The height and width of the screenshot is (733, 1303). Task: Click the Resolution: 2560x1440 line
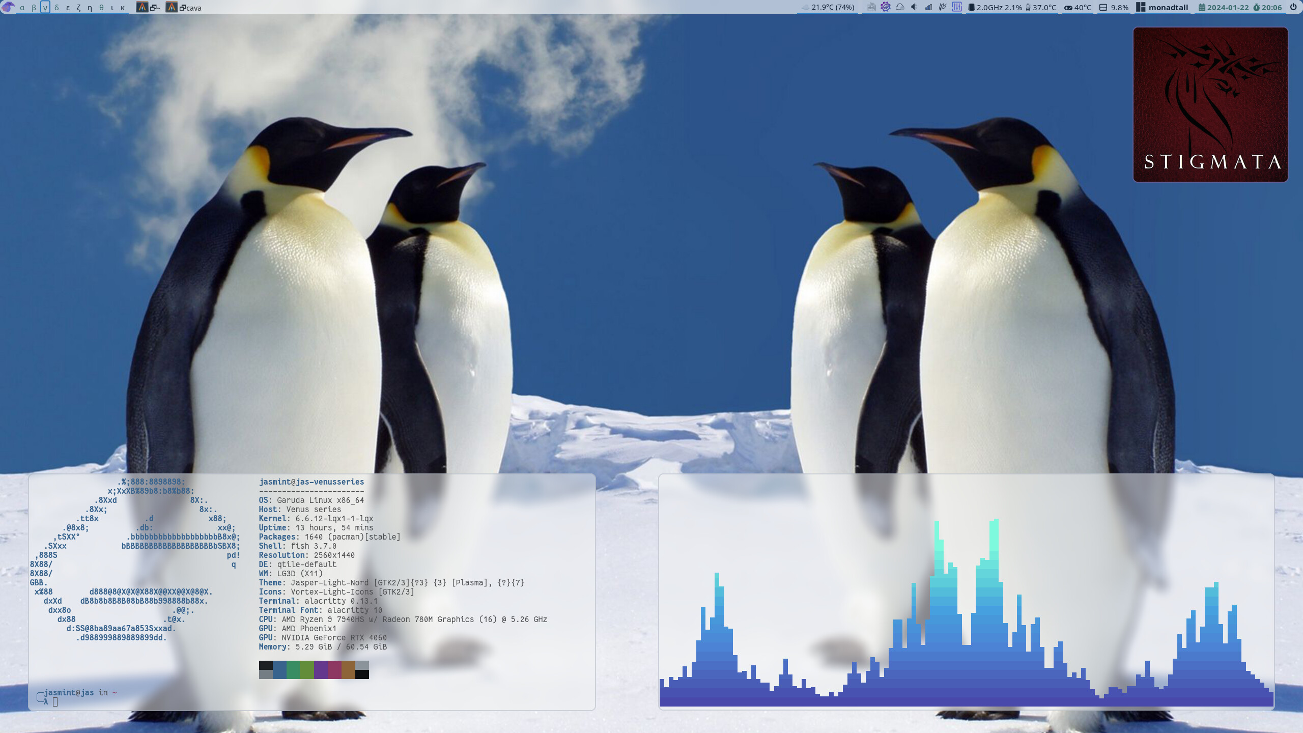pos(307,555)
